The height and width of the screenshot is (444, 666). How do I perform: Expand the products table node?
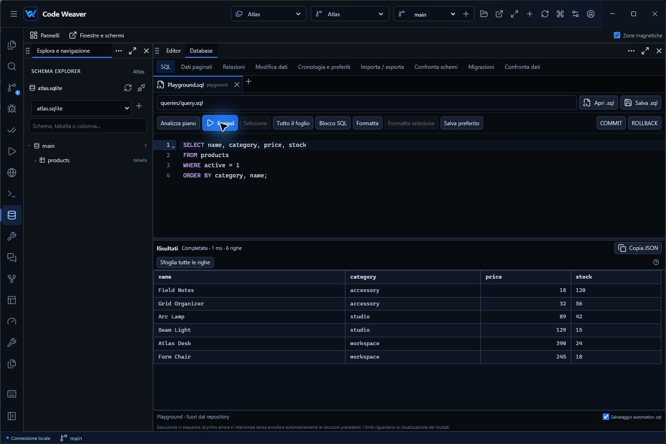(36, 160)
